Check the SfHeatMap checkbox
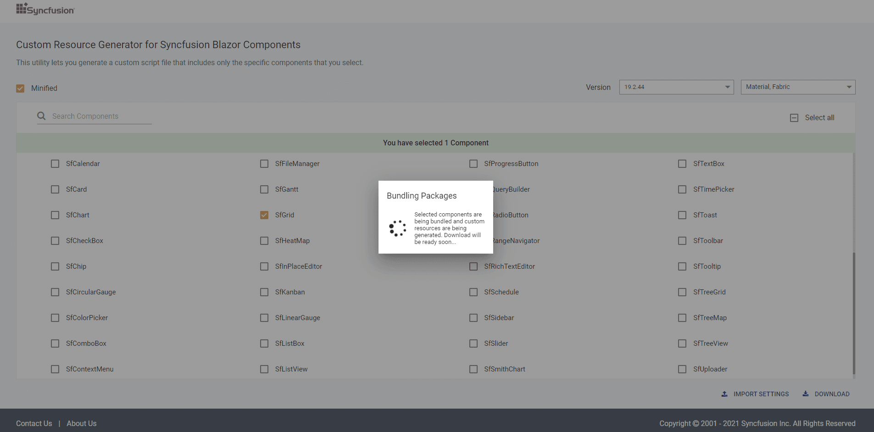The image size is (874, 432). (264, 241)
